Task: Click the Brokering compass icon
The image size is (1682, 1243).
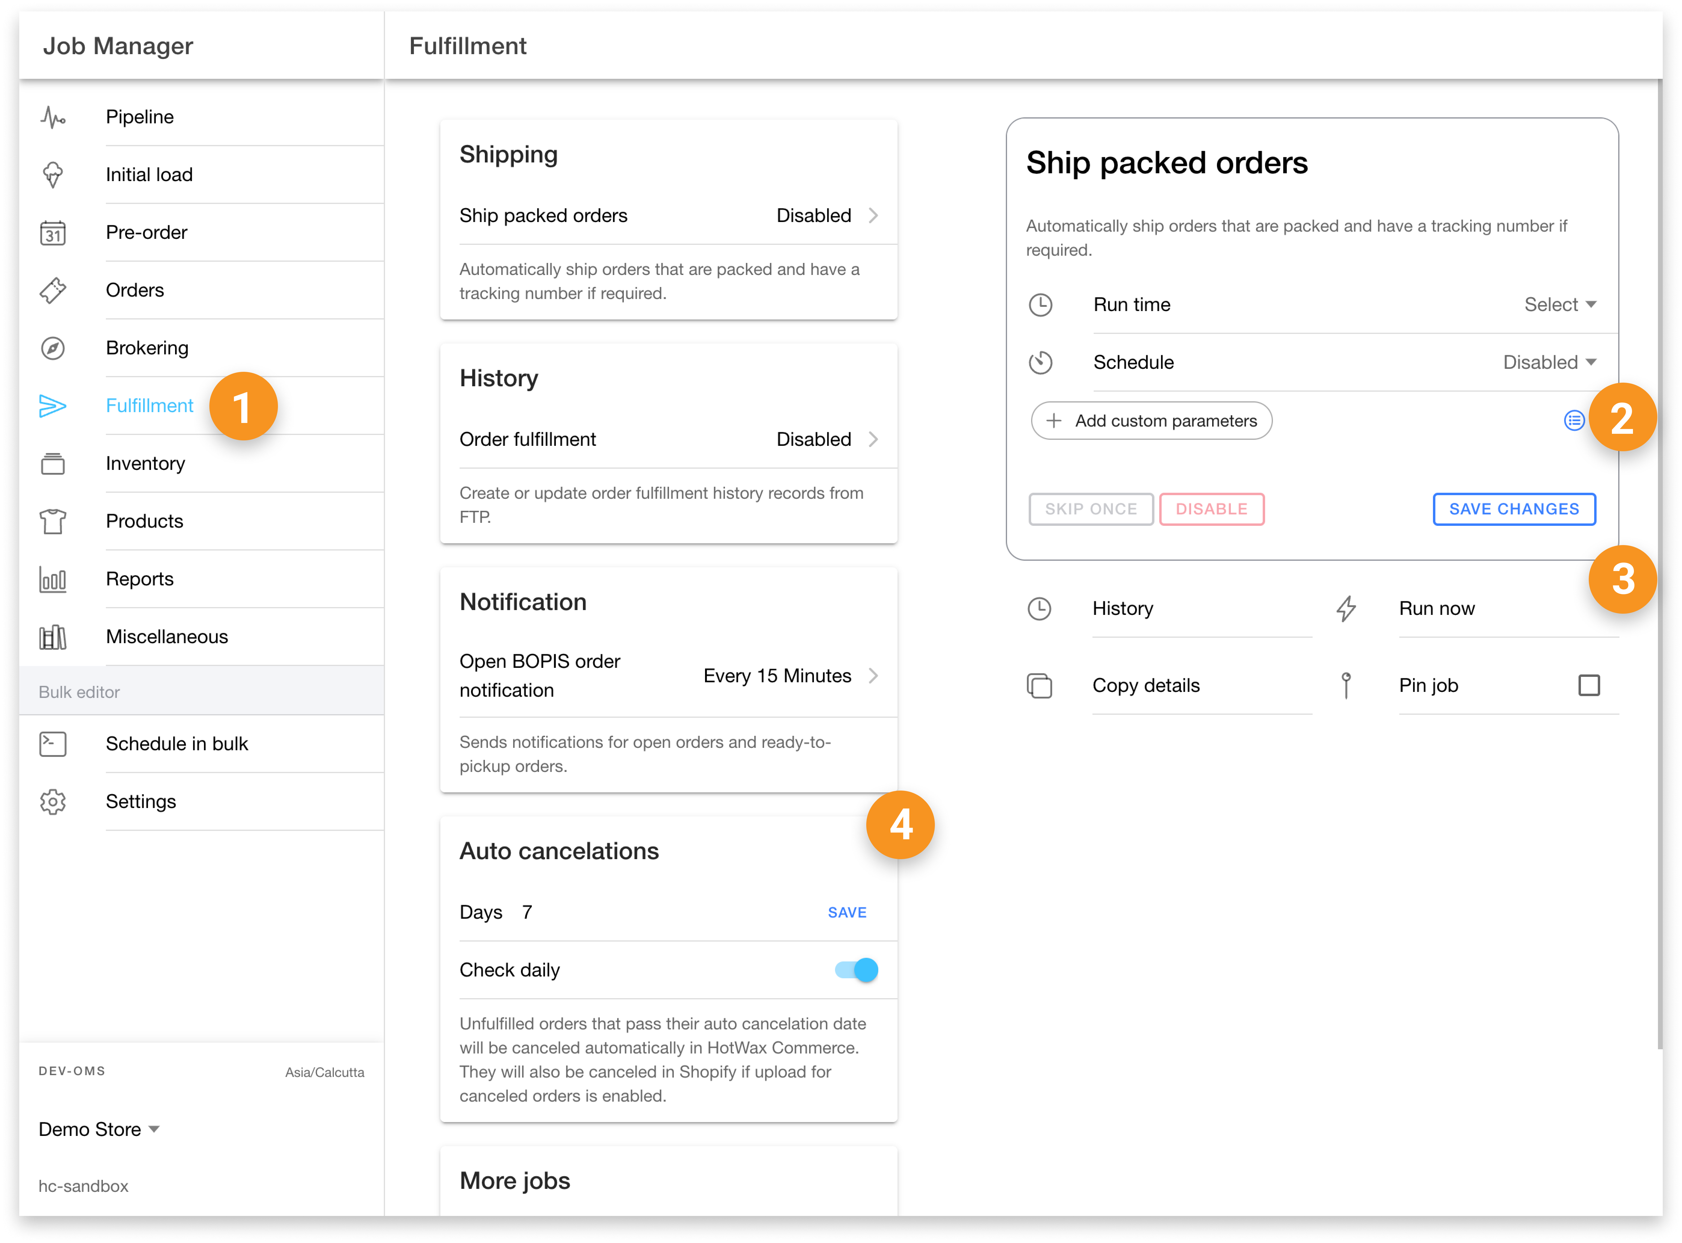Action: click(53, 348)
